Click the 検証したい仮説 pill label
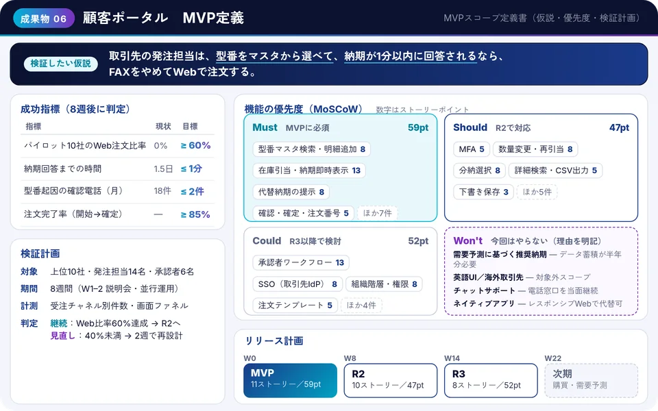Screen dimensions: 658x411 [x=60, y=63]
